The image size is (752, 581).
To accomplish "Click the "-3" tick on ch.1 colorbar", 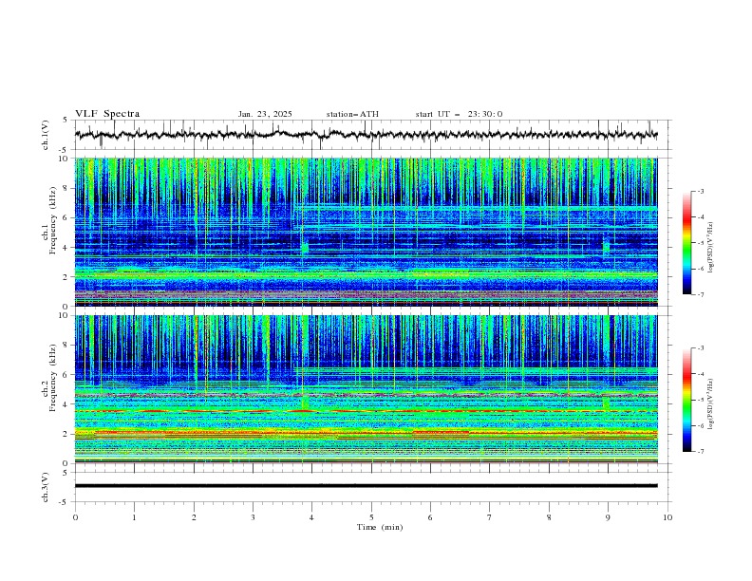I will 700,191.
